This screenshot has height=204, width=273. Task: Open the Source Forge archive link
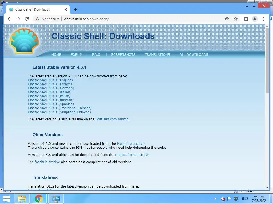132,155
